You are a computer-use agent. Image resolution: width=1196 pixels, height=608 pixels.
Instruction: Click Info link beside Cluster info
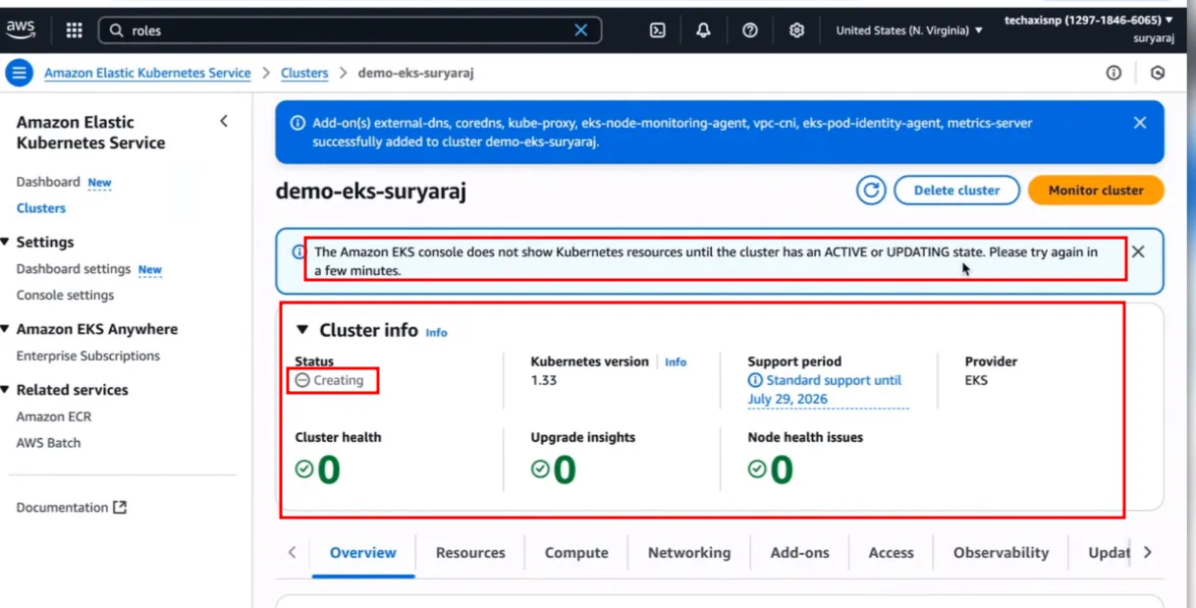[436, 333]
